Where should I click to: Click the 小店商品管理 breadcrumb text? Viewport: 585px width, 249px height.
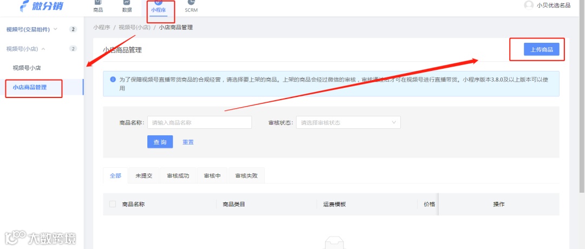pyautogui.click(x=175, y=27)
